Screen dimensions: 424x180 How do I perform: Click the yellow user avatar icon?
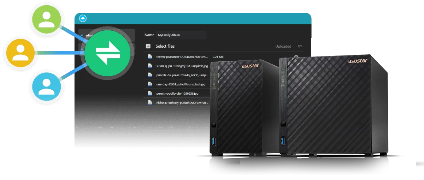click(20, 53)
